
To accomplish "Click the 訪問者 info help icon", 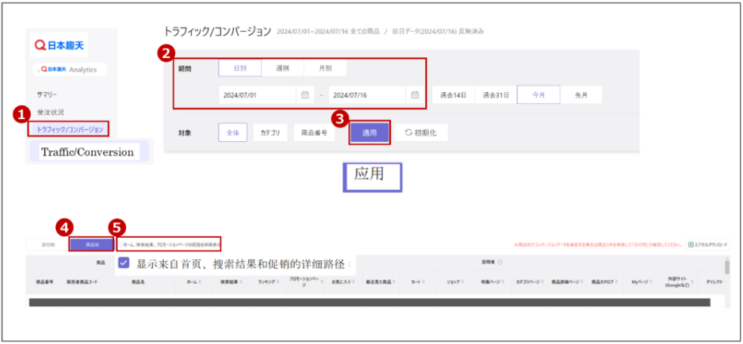I will coord(501,263).
